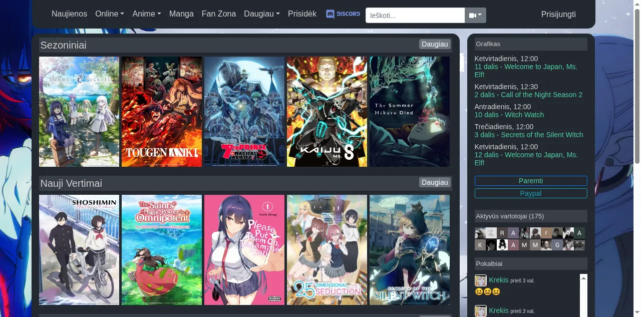Click the chat box scrollbar track
The height and width of the screenshot is (317, 641).
click(583, 300)
